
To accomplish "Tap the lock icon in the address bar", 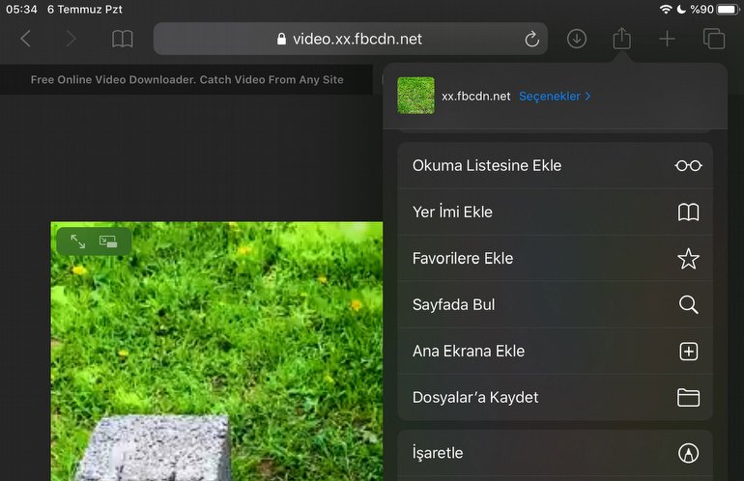I will pyautogui.click(x=281, y=39).
